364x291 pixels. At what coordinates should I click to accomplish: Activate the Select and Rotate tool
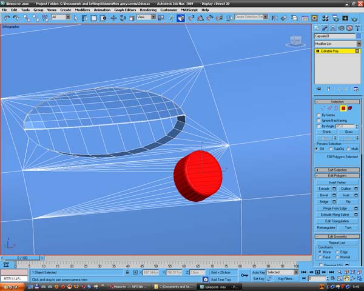click(x=123, y=18)
